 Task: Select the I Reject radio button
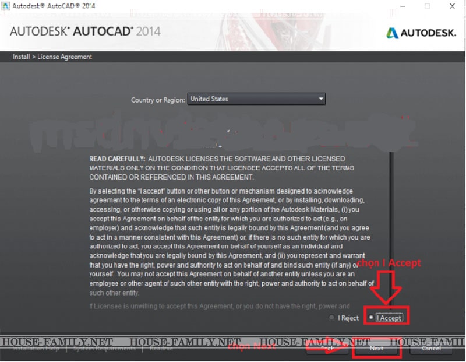point(331,318)
